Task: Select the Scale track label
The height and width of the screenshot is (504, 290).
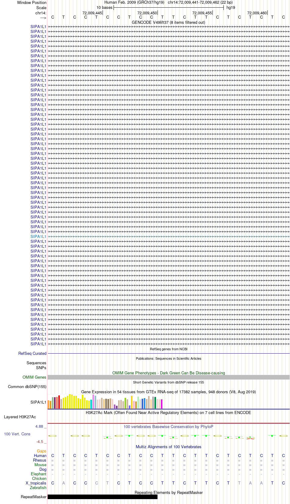Action: [x=42, y=8]
